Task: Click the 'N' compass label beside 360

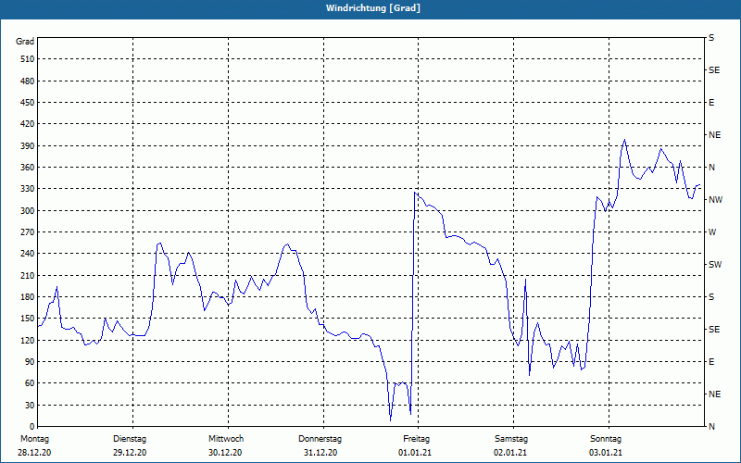Action: 711,168
